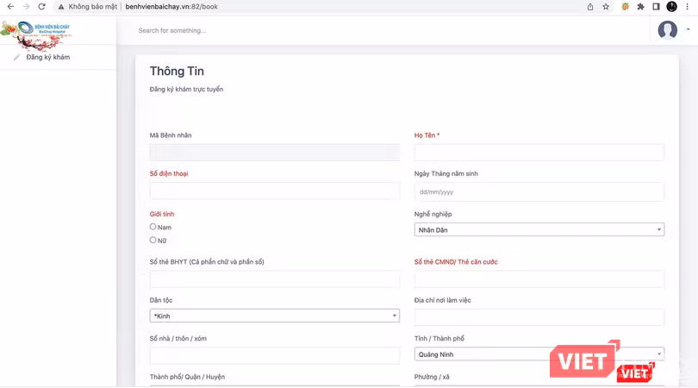Click the browser back arrow
The width and height of the screenshot is (698, 388).
point(9,6)
